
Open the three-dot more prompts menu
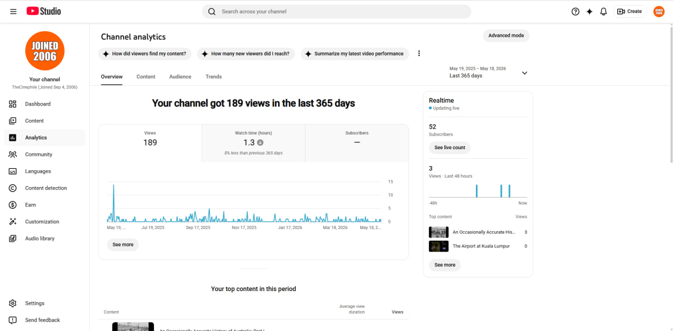419,54
